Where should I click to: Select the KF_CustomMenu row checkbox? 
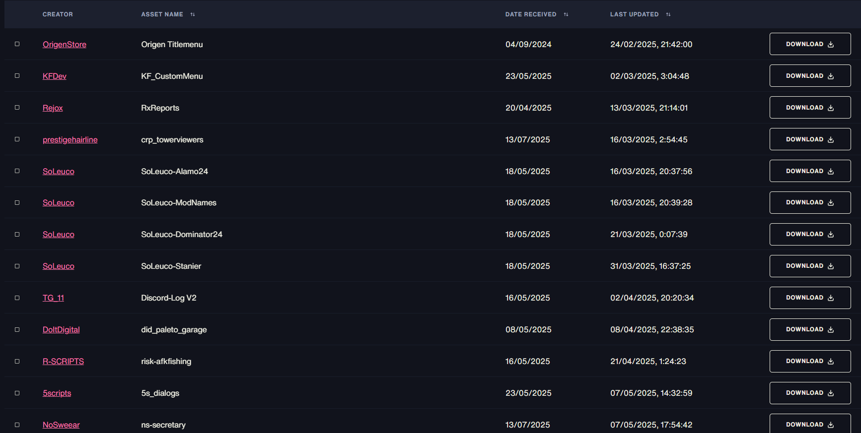[17, 76]
